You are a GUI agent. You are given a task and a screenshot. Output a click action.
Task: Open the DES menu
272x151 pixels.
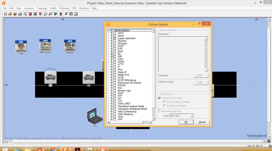(74, 8)
